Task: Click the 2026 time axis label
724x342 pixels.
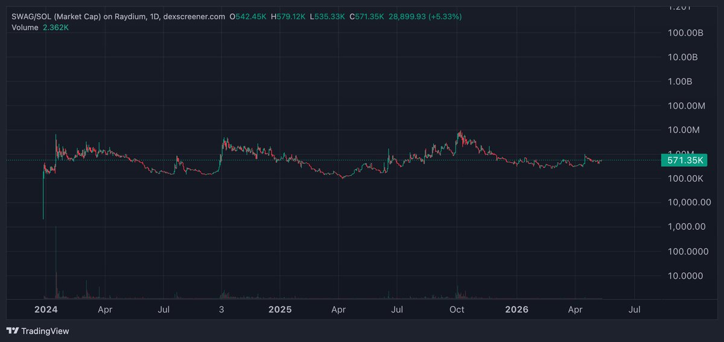Action: [517, 310]
